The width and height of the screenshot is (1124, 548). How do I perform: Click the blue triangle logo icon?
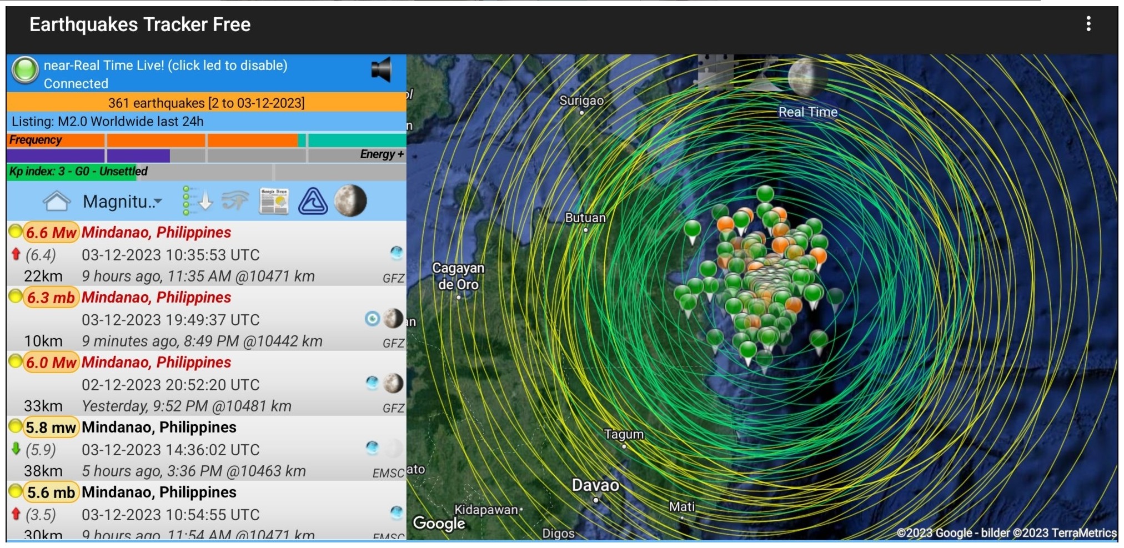pyautogui.click(x=313, y=201)
